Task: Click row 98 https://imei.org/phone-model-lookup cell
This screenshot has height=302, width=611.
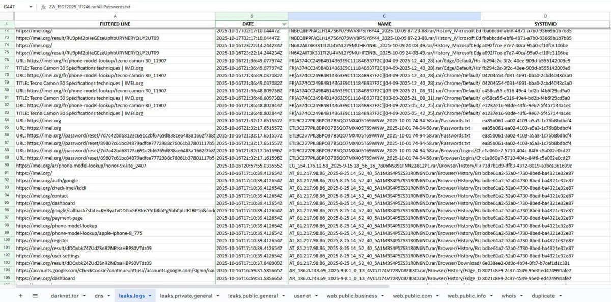Action: click(115, 226)
